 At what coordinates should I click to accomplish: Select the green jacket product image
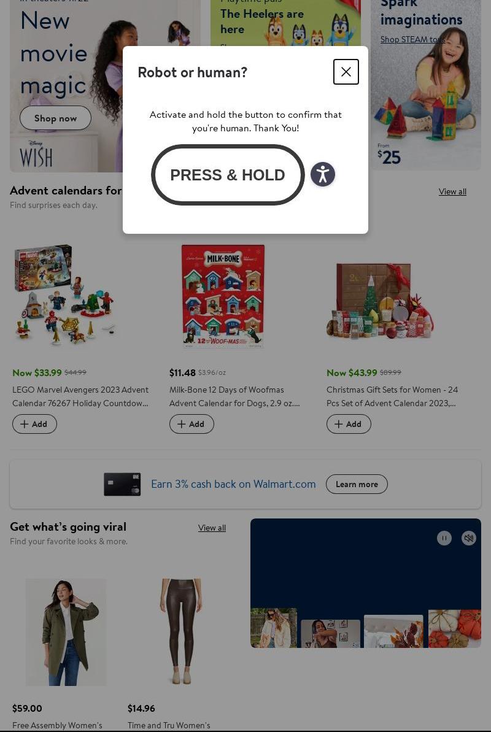(66, 632)
